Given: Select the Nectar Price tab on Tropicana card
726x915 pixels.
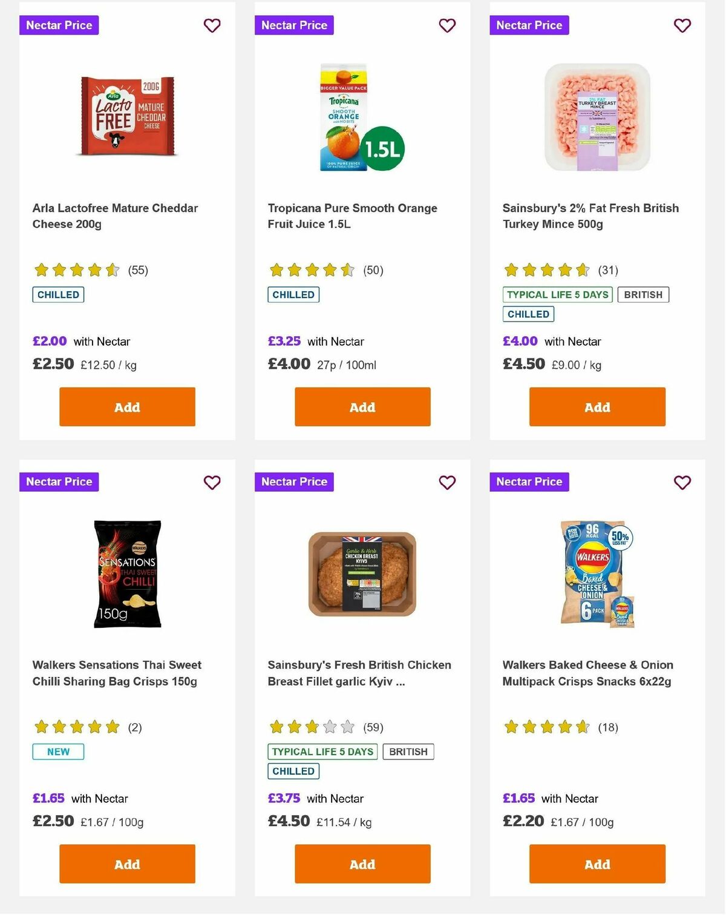Looking at the screenshot, I should pyautogui.click(x=294, y=25).
